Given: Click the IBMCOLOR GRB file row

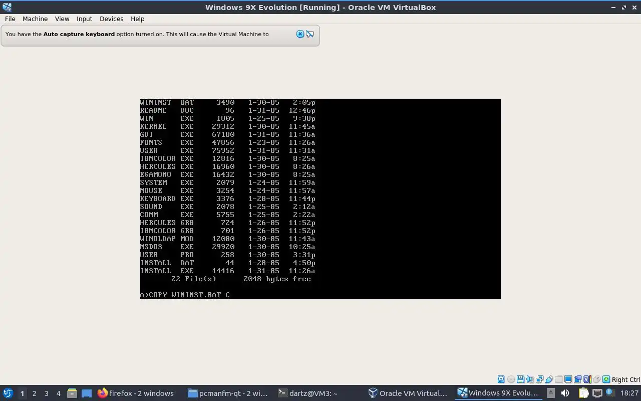Looking at the screenshot, I should point(227,231).
